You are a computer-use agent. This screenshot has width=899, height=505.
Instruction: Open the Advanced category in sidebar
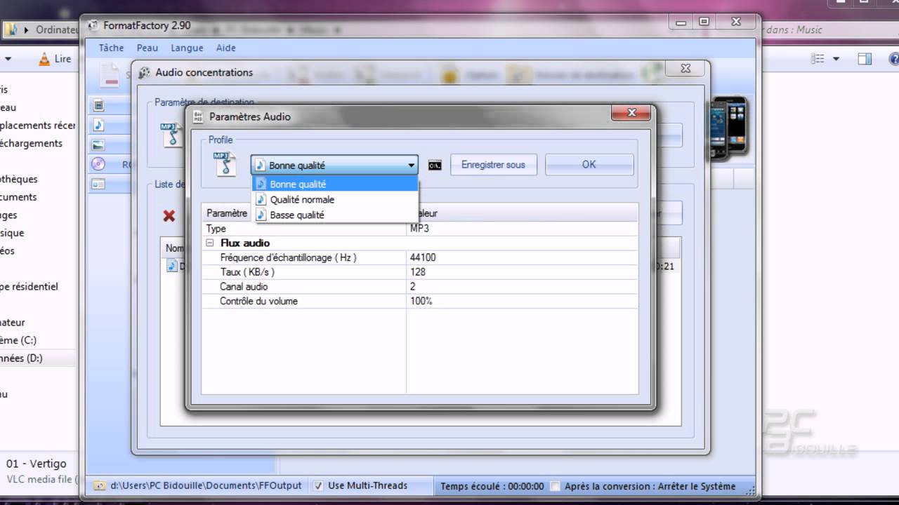click(99, 184)
